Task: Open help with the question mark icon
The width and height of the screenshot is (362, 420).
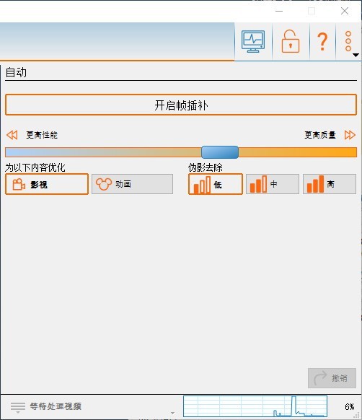Action: (x=322, y=42)
